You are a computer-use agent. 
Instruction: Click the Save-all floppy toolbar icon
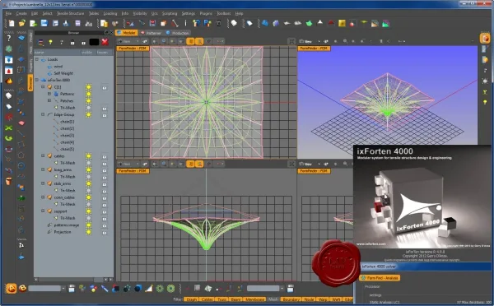[55, 23]
